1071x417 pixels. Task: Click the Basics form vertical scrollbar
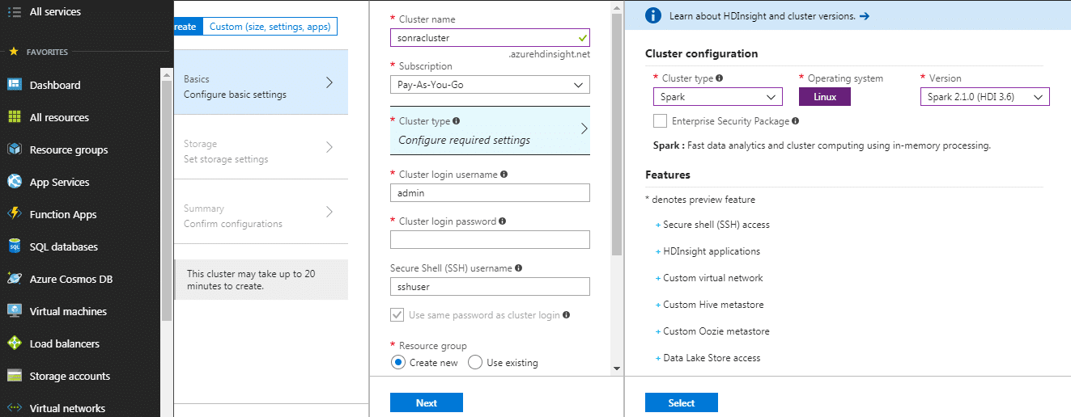616,133
